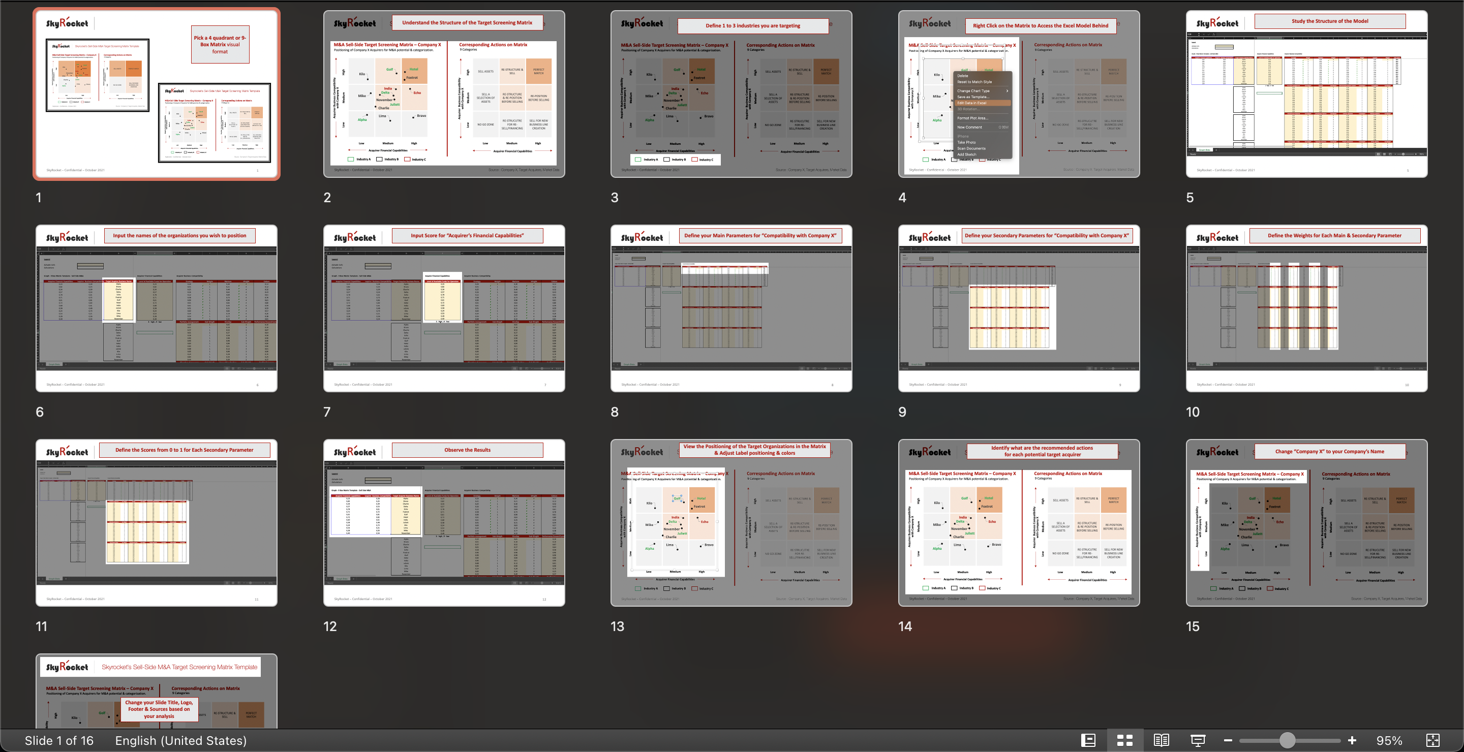
Task: Select slide 15 Change Company X thumbnail
Action: point(1306,522)
